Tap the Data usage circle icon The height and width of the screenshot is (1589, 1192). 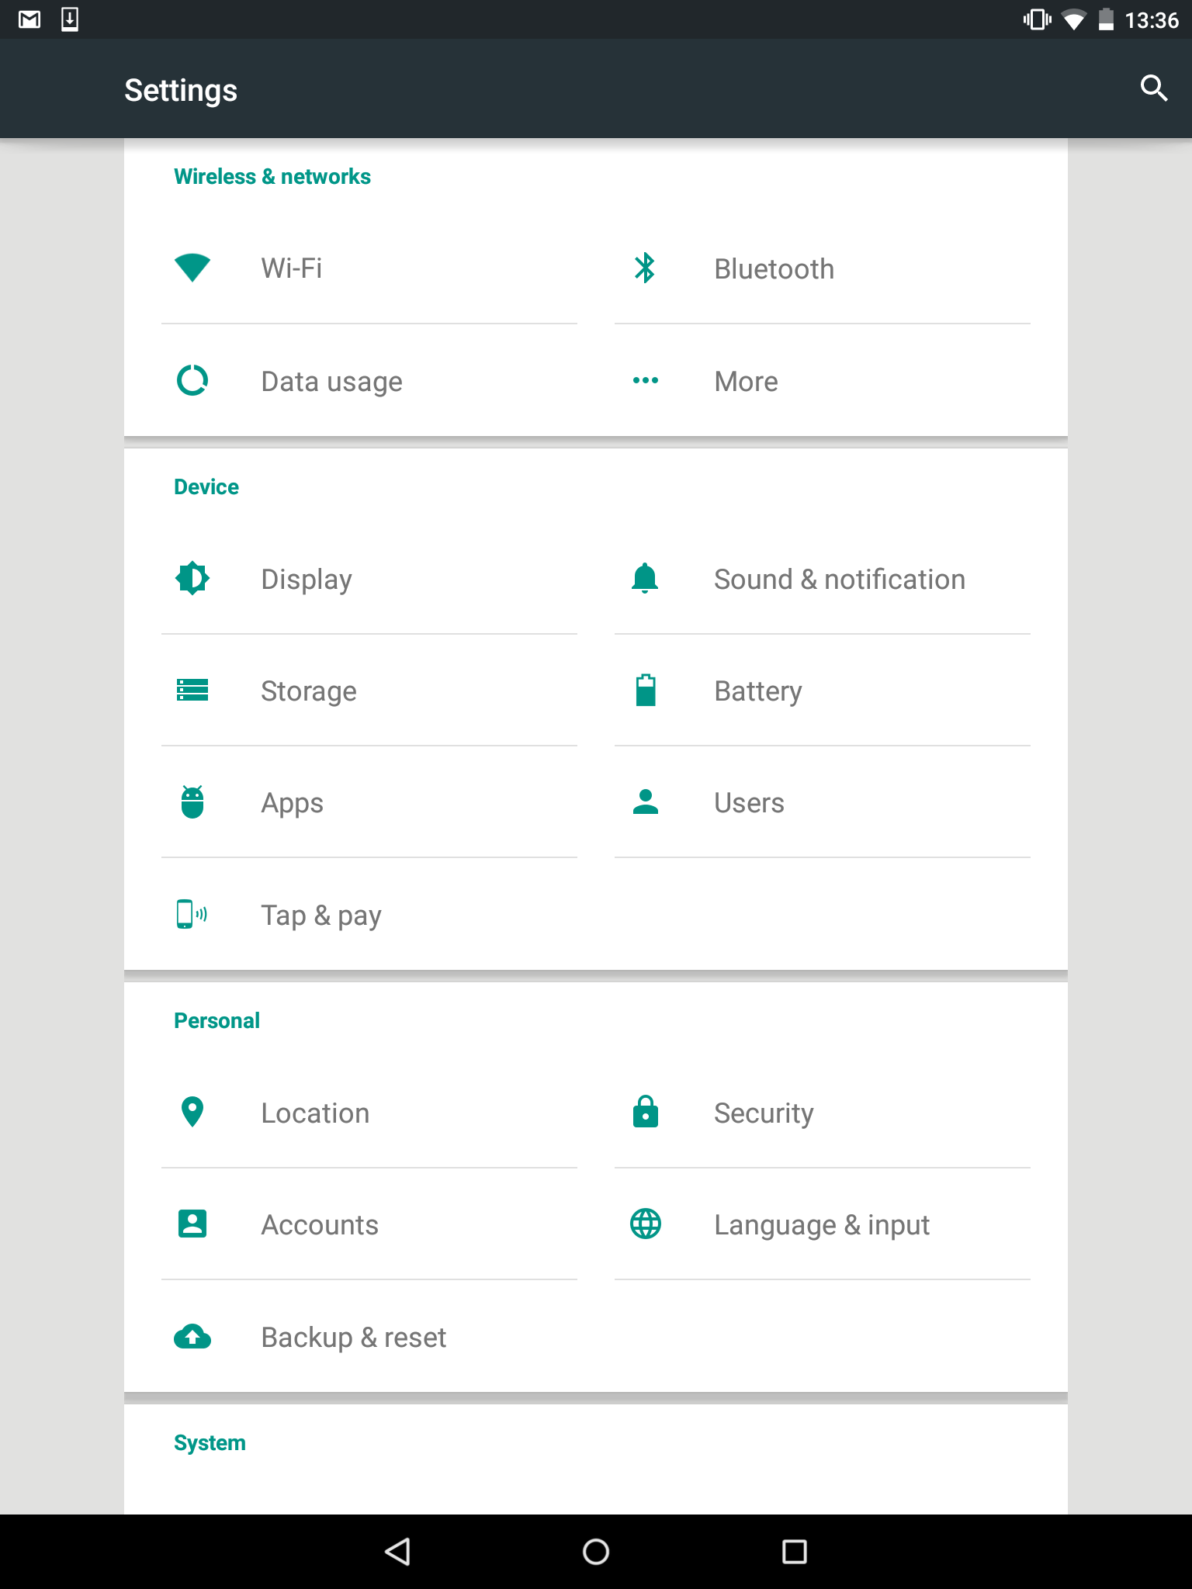[x=192, y=380]
